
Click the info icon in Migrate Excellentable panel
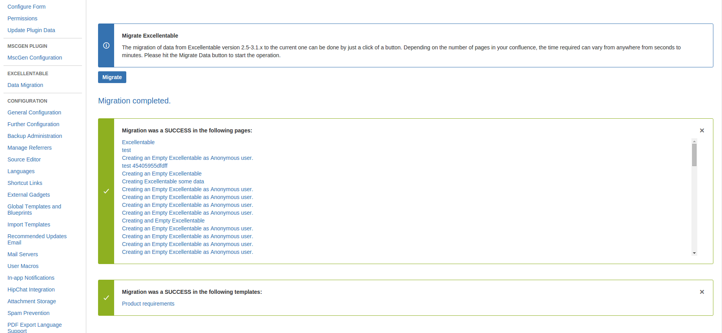106,45
